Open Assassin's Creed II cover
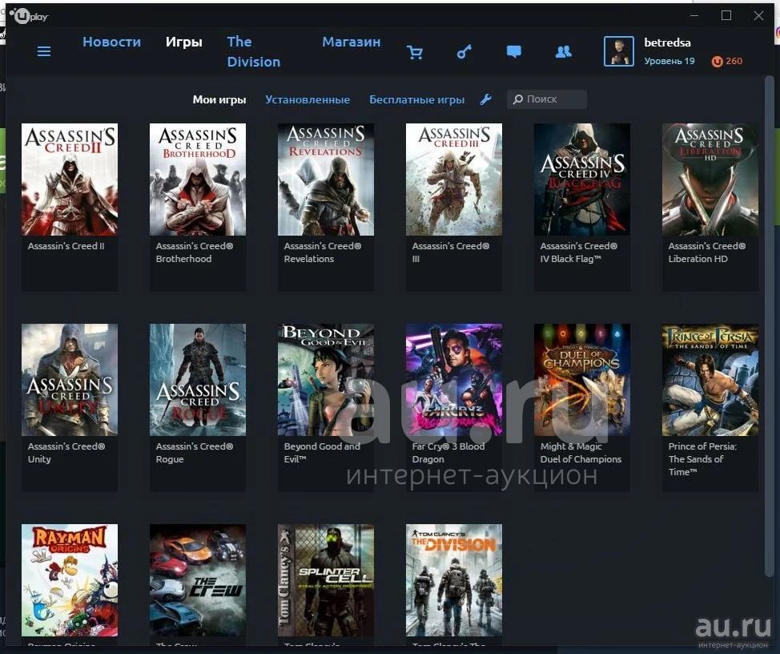 [70, 180]
